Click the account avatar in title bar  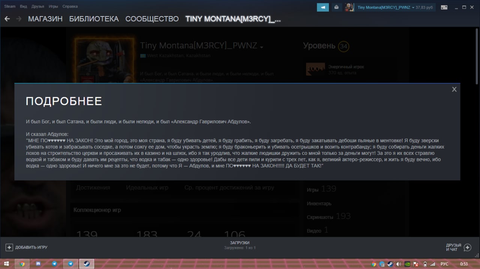[349, 7]
